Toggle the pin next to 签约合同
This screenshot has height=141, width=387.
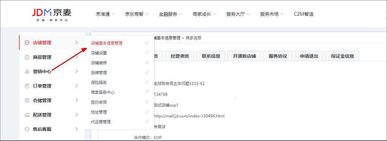(x=147, y=102)
